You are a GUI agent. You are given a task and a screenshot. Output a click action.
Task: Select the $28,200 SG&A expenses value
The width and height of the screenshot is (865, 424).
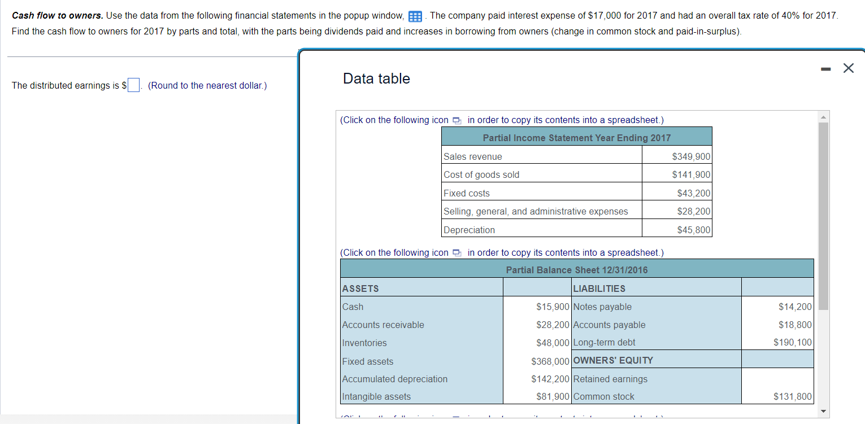click(694, 211)
